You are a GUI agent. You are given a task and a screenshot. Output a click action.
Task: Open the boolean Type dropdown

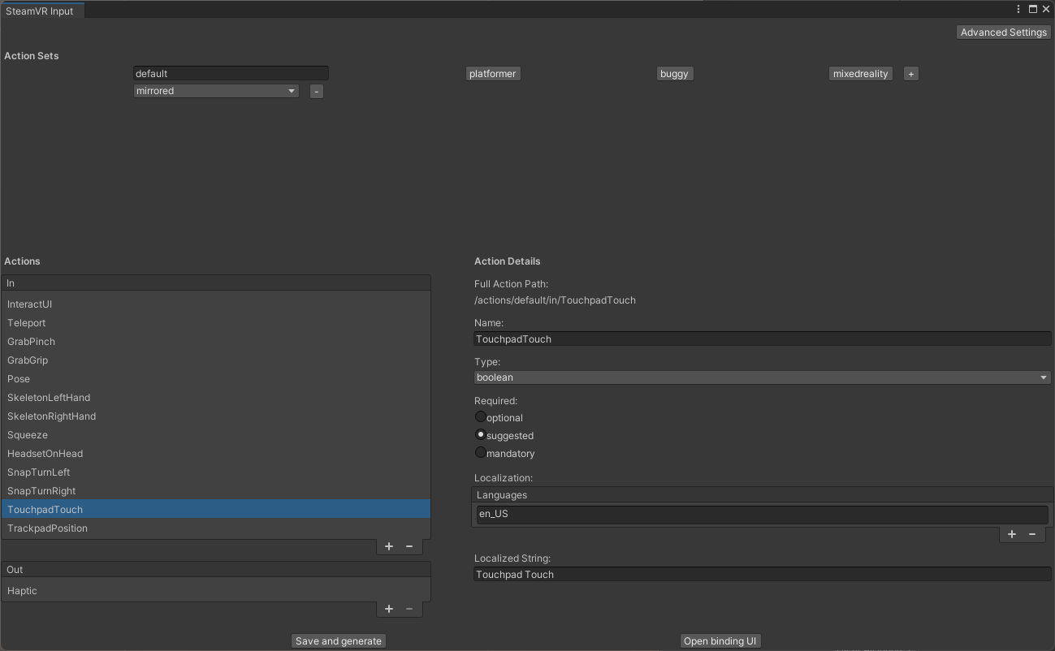pos(763,377)
